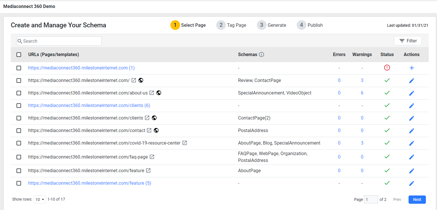The width and height of the screenshot is (437, 210).
Task: Focus the Search field
Action: tap(59, 41)
